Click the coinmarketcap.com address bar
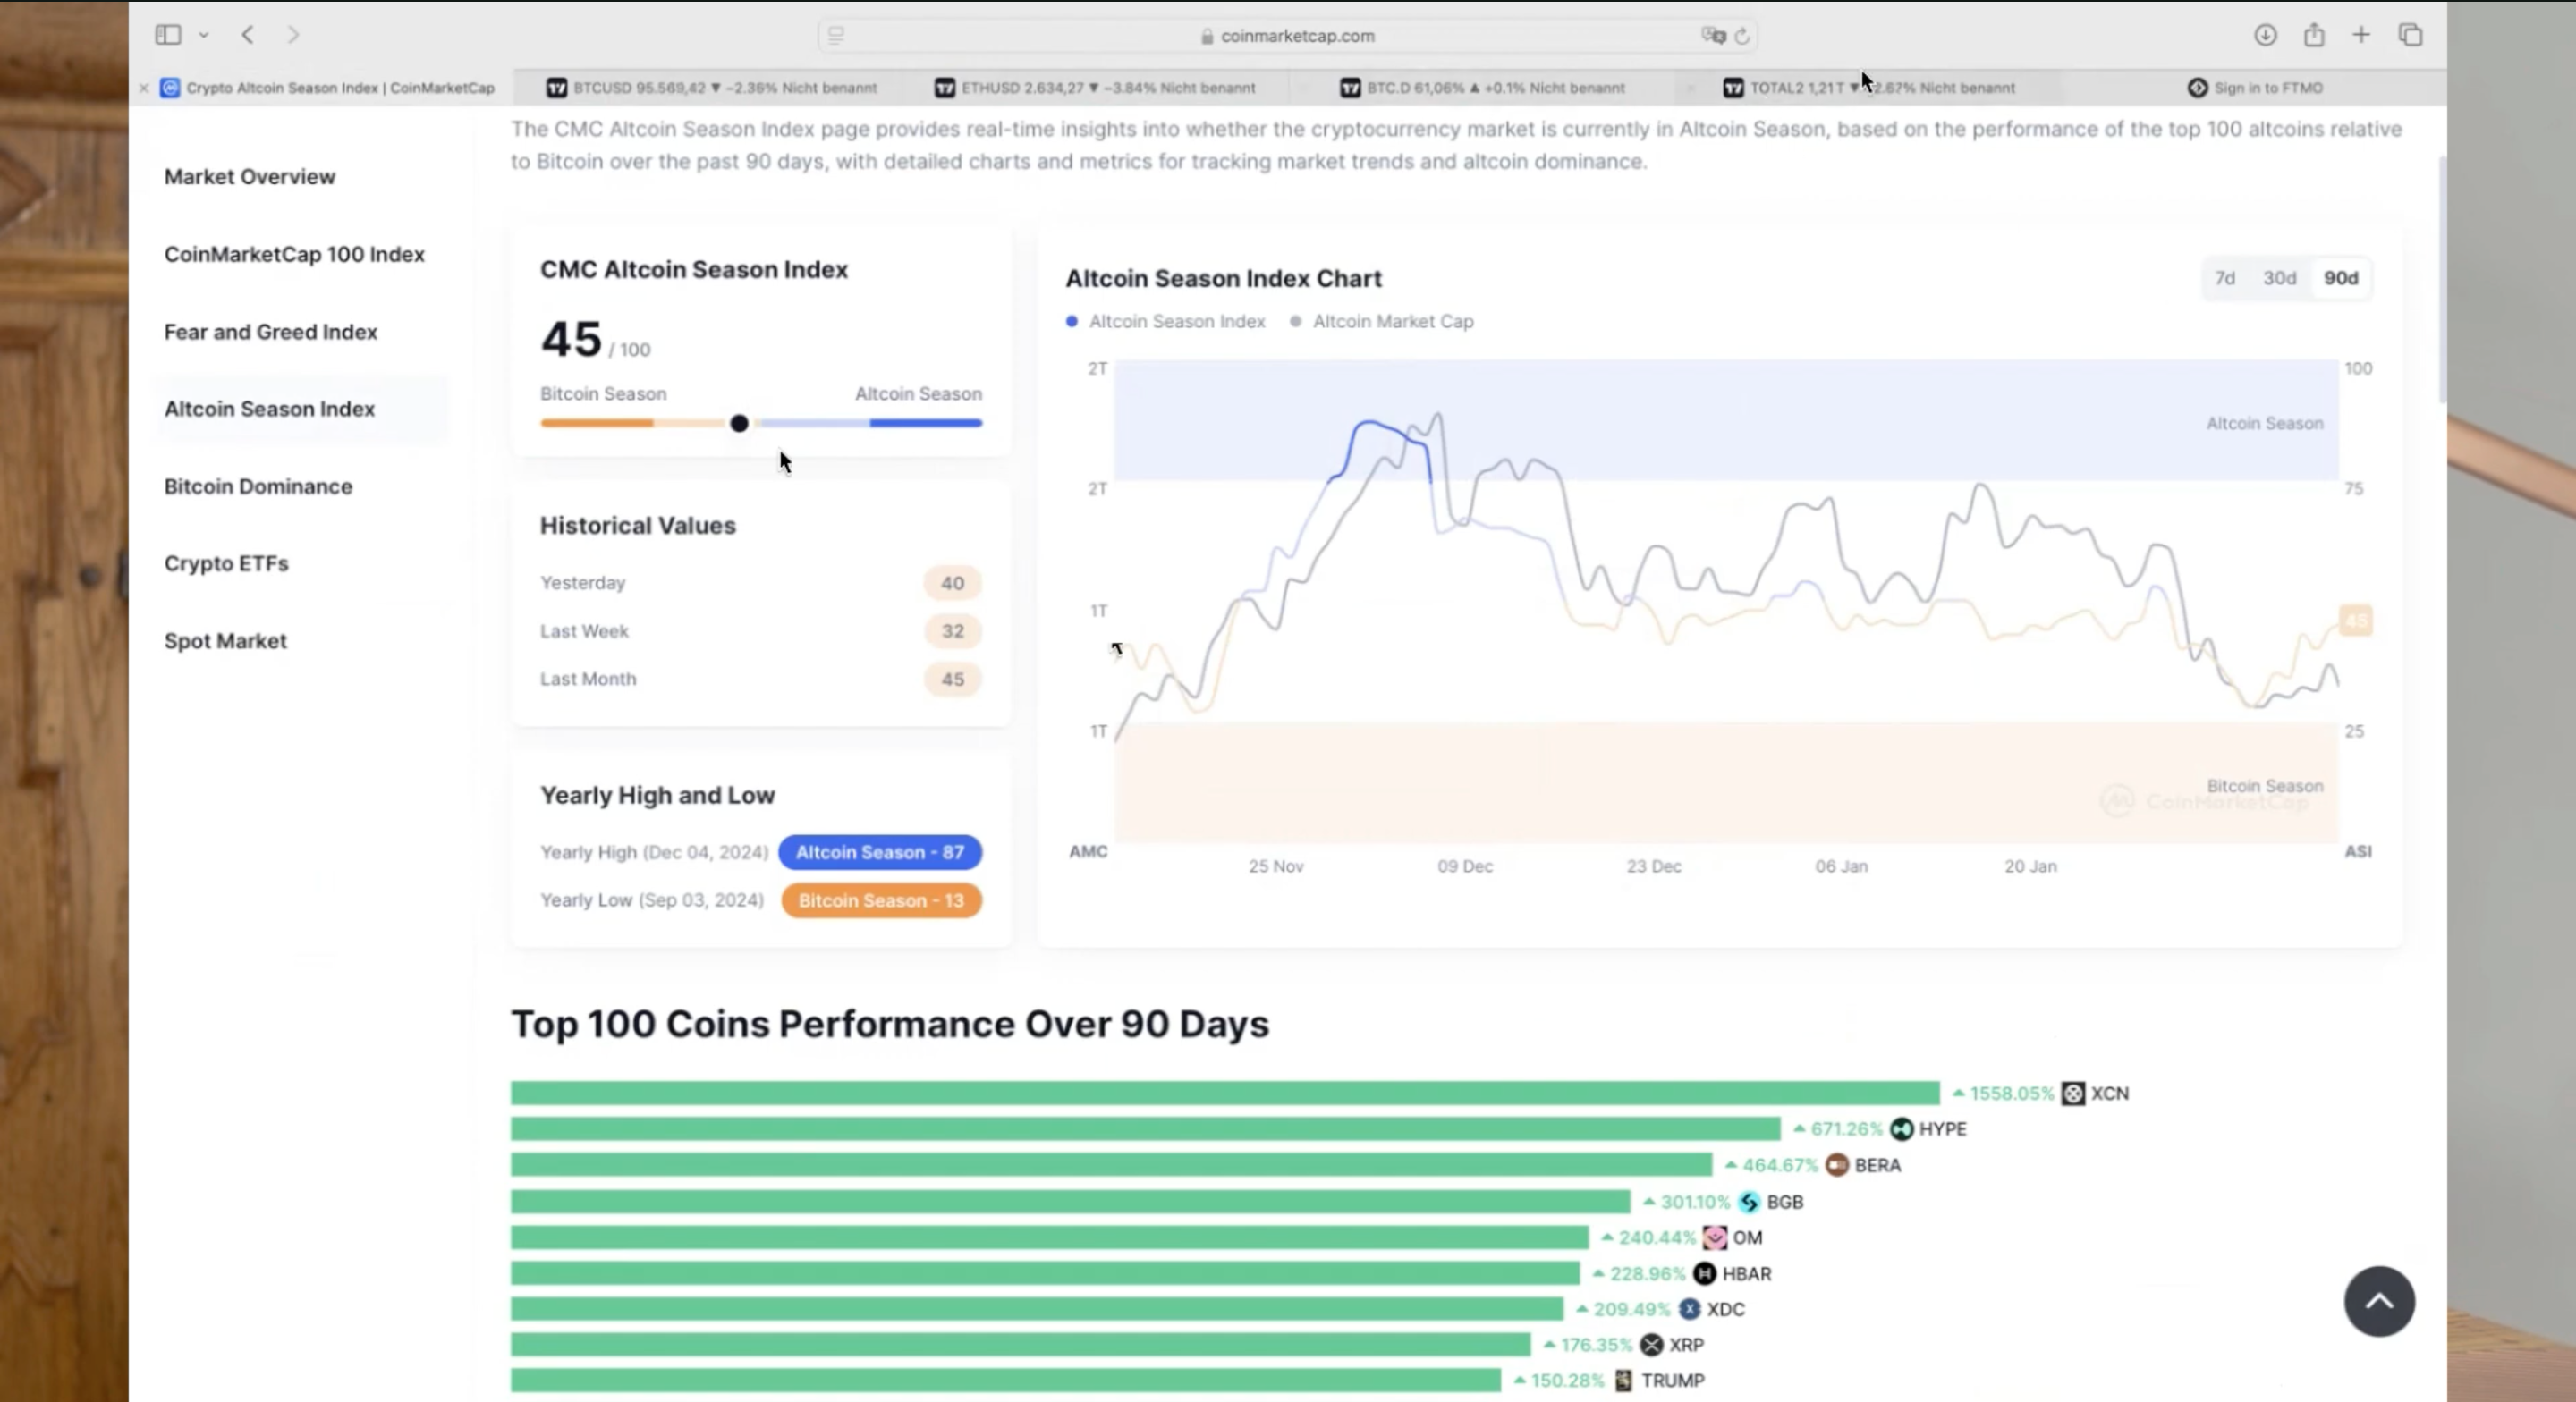 click(1287, 36)
